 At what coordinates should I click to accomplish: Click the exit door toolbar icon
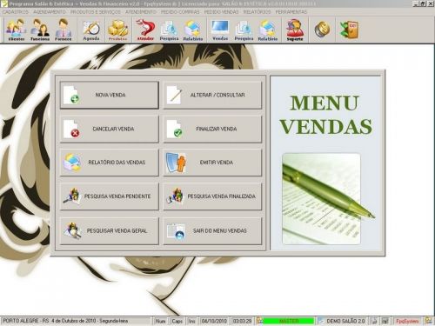point(349,30)
